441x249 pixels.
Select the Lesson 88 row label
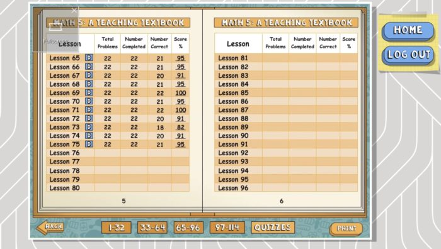(233, 118)
